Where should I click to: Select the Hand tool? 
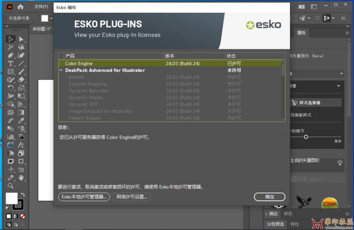click(21, 178)
